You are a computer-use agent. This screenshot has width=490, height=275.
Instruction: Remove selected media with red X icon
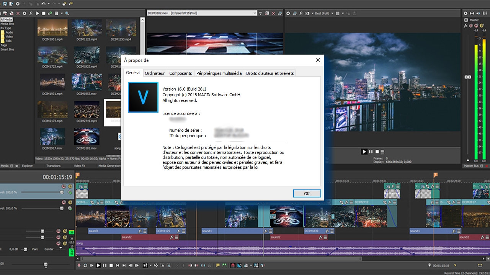click(x=18, y=13)
